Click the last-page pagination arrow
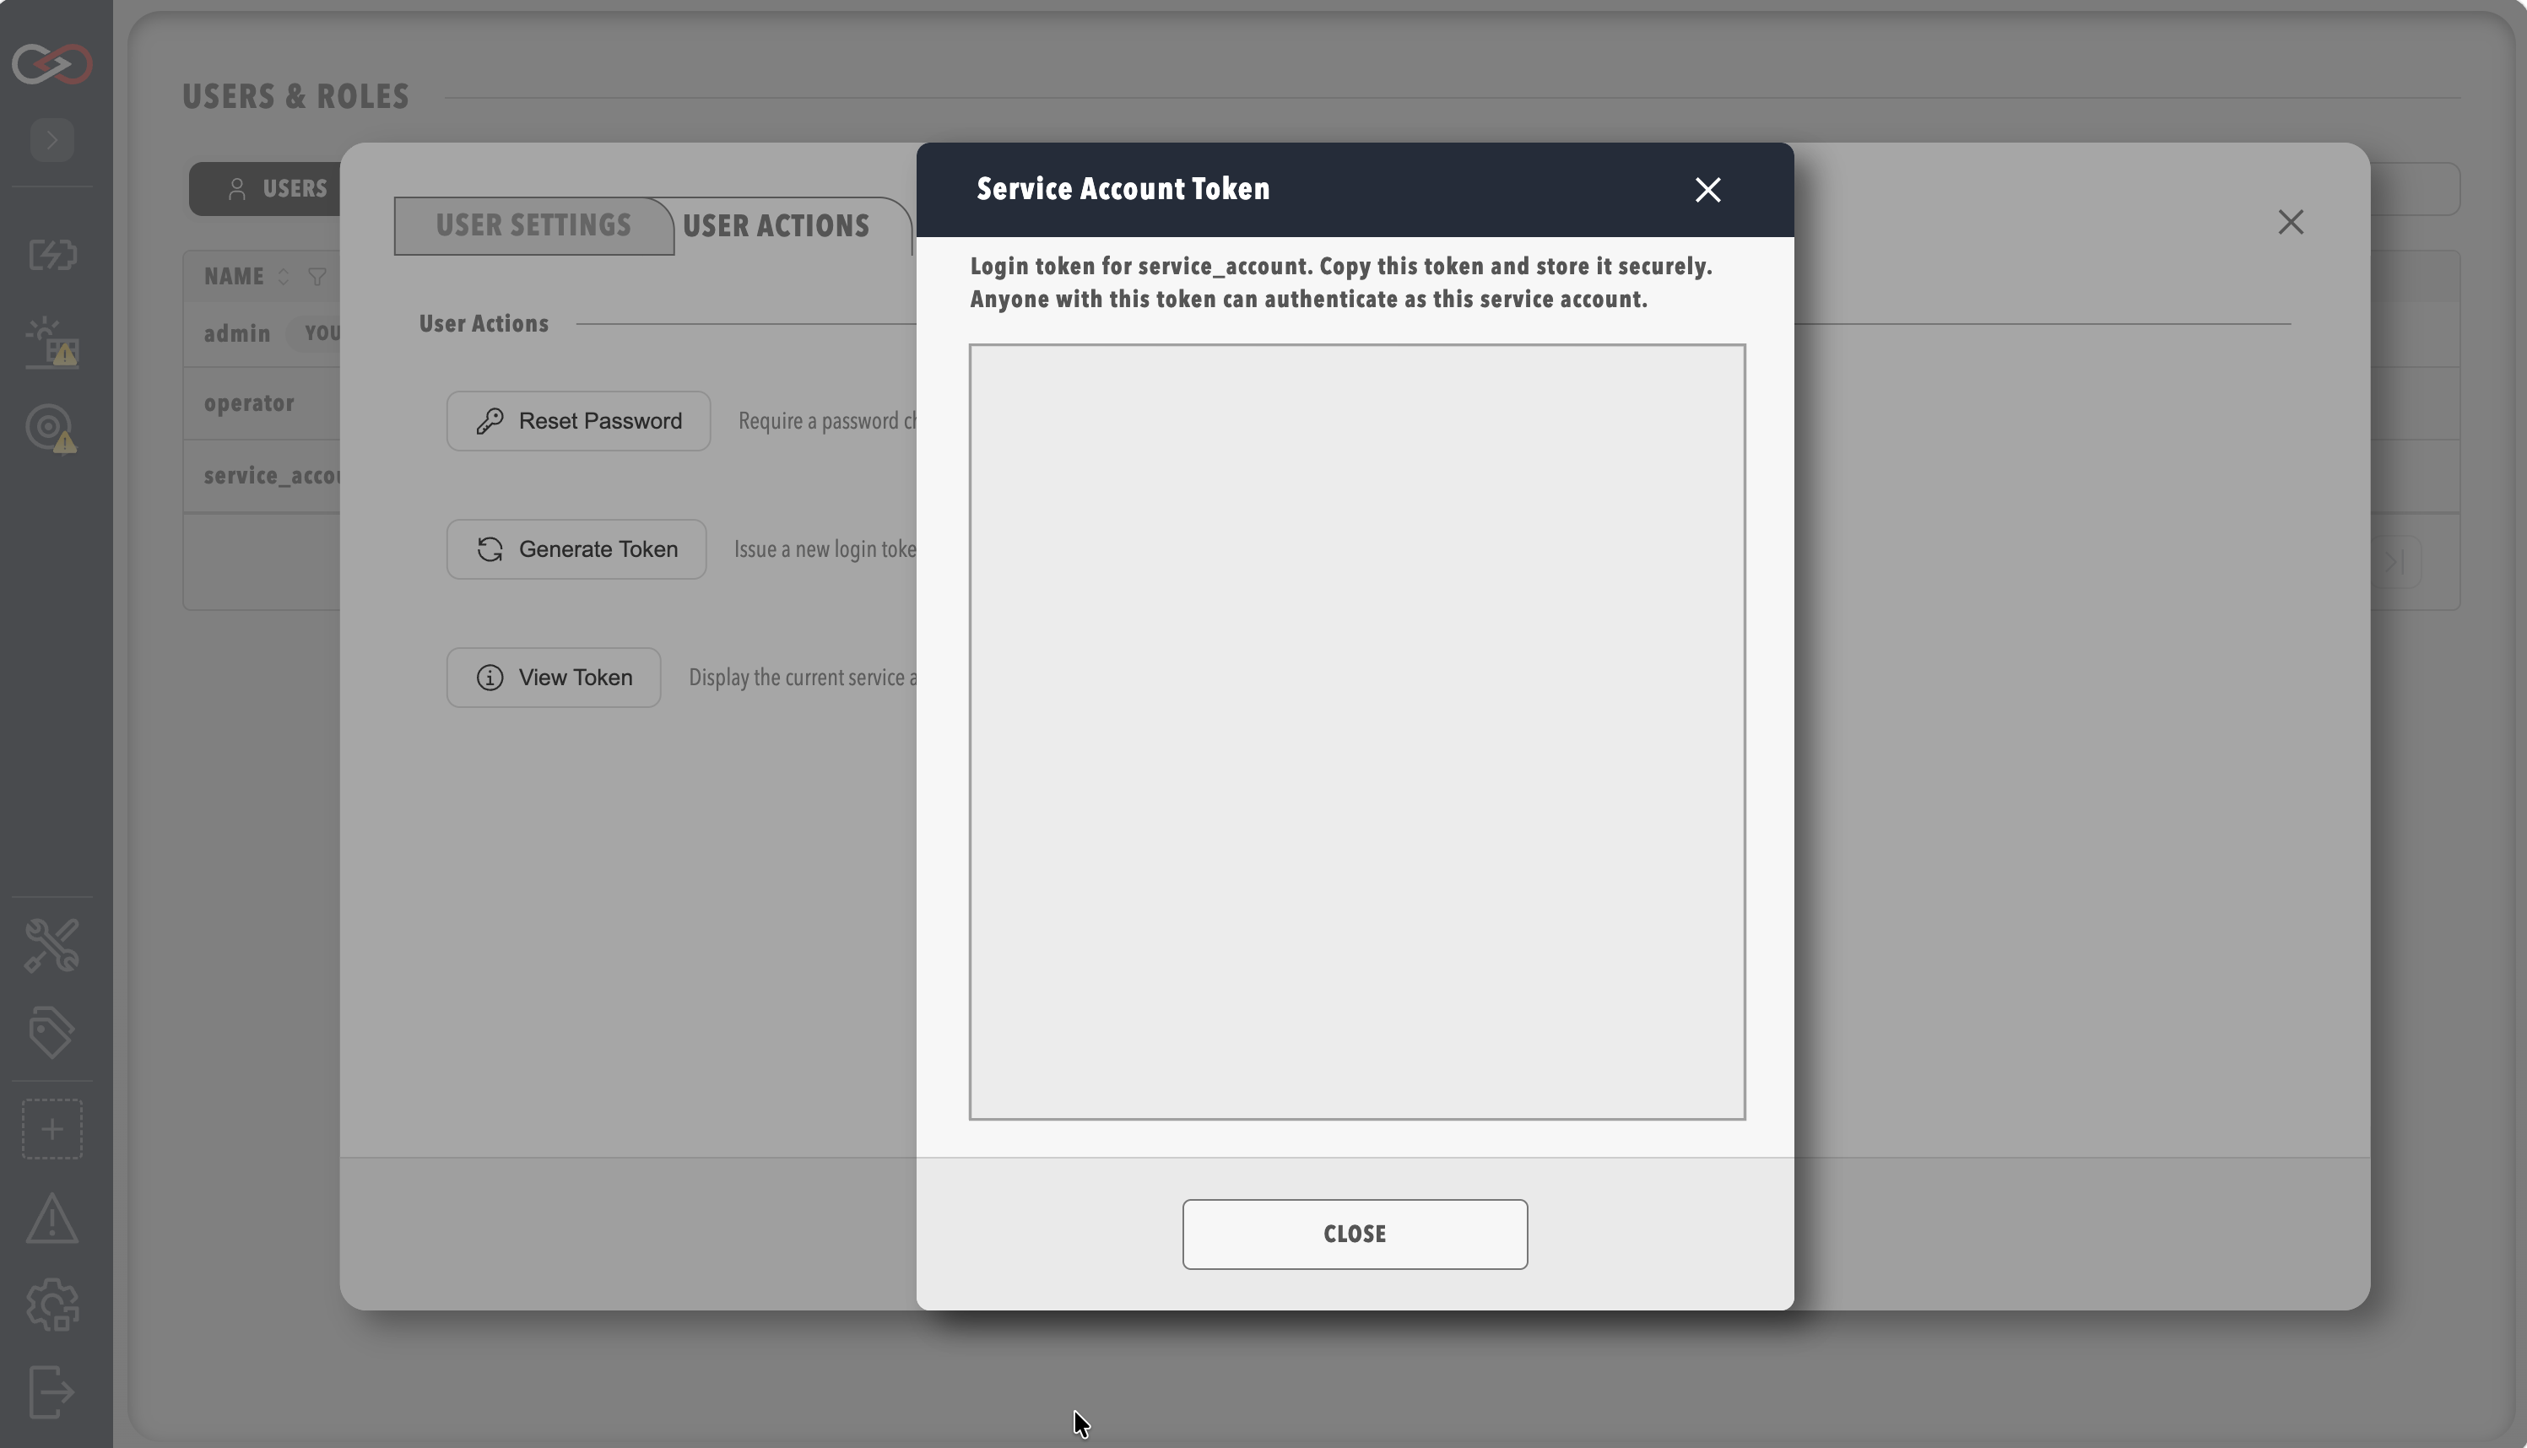The height and width of the screenshot is (1448, 2527). coord(2394,562)
